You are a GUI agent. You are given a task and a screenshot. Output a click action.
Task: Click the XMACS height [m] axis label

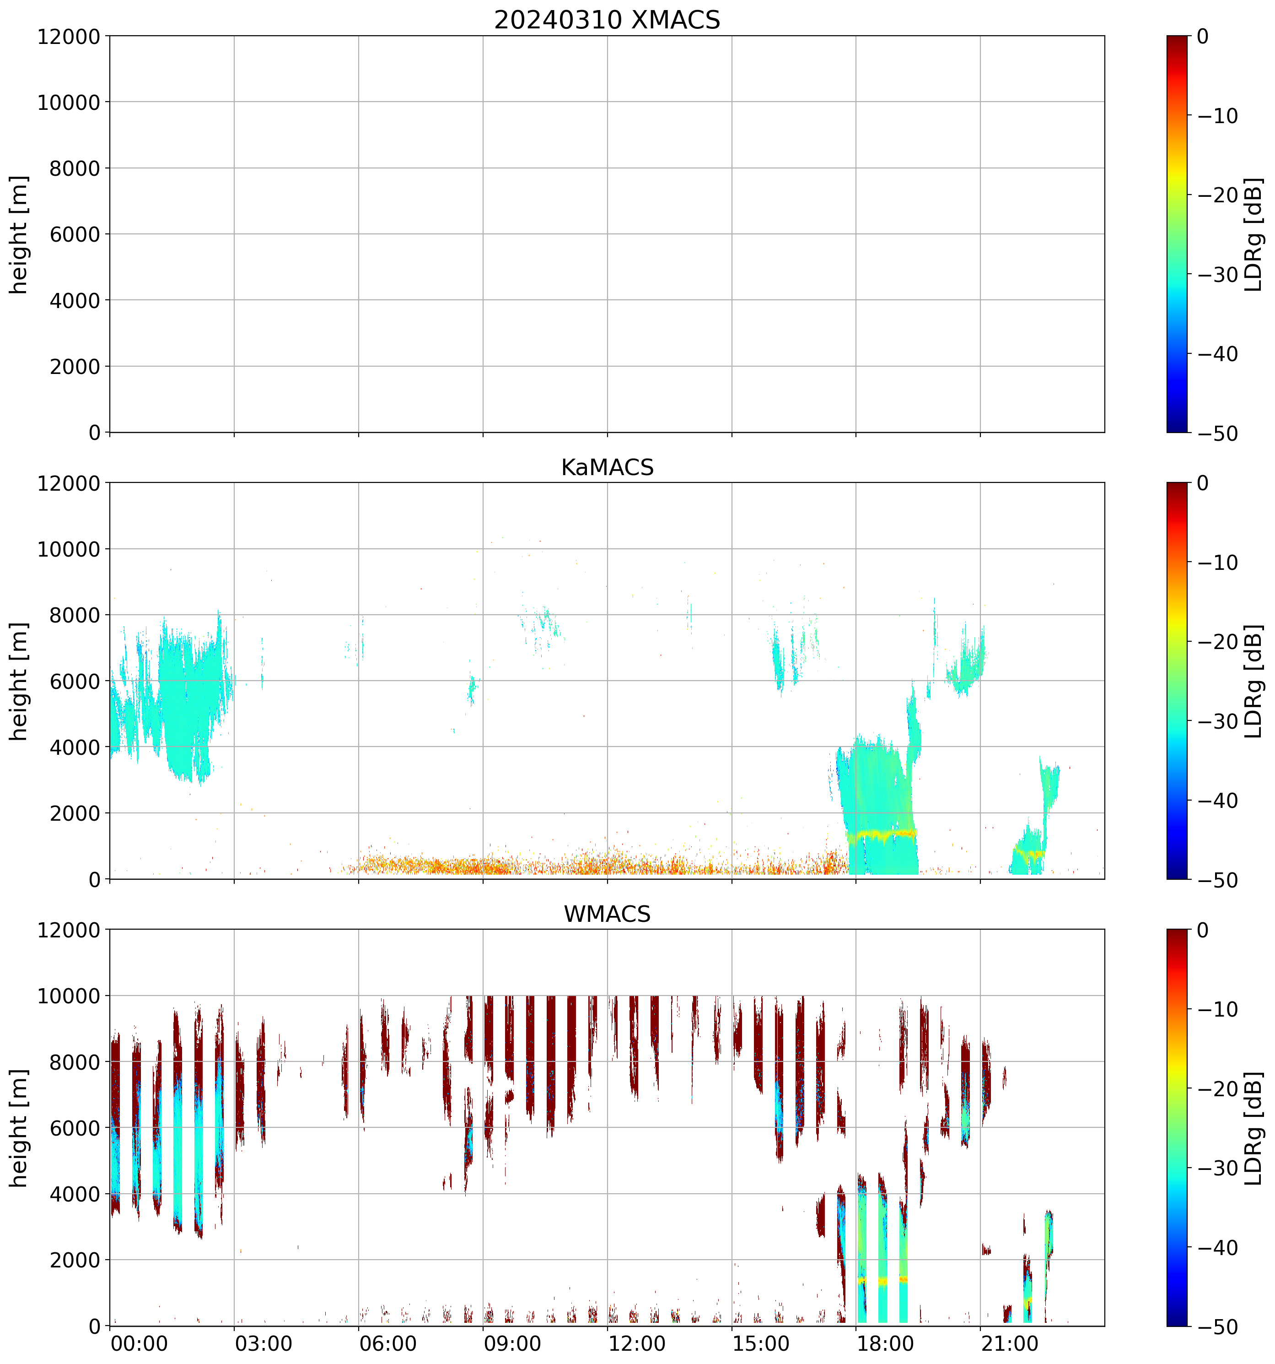pyautogui.click(x=19, y=234)
